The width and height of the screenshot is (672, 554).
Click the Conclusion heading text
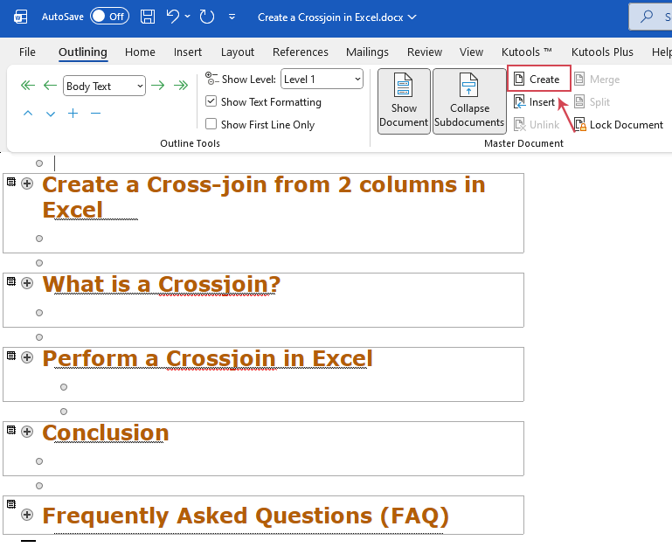(105, 433)
